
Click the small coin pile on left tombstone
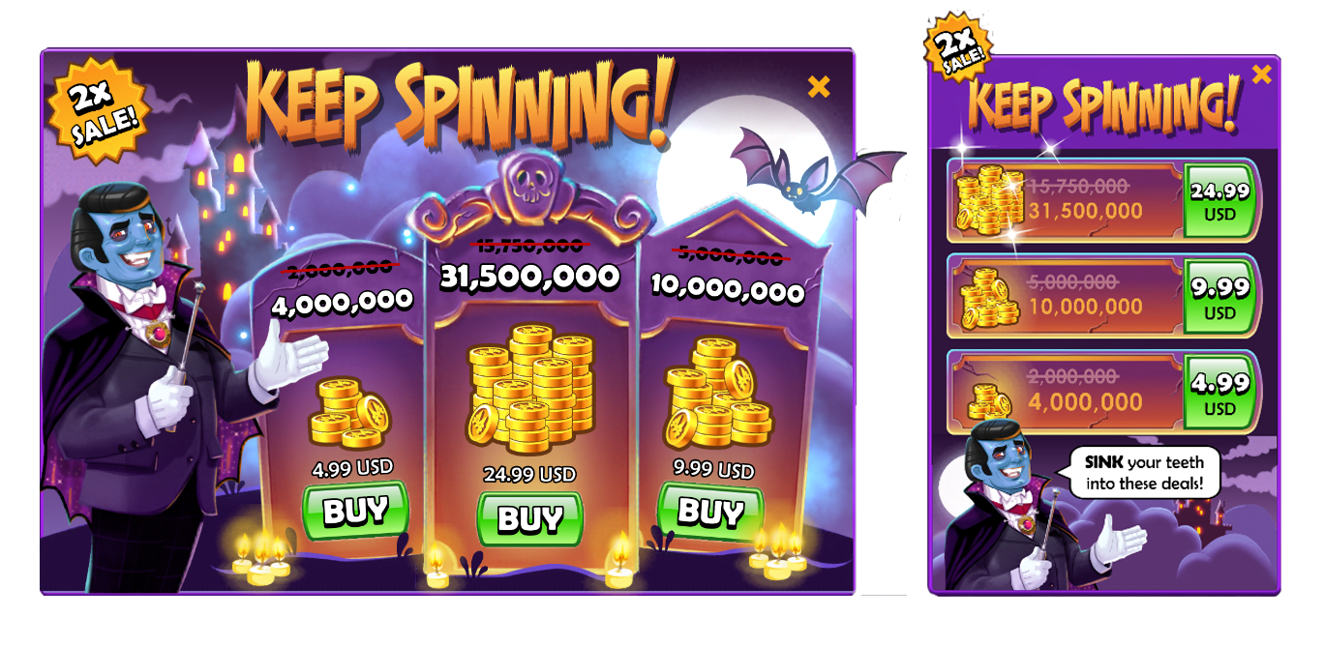tap(349, 413)
